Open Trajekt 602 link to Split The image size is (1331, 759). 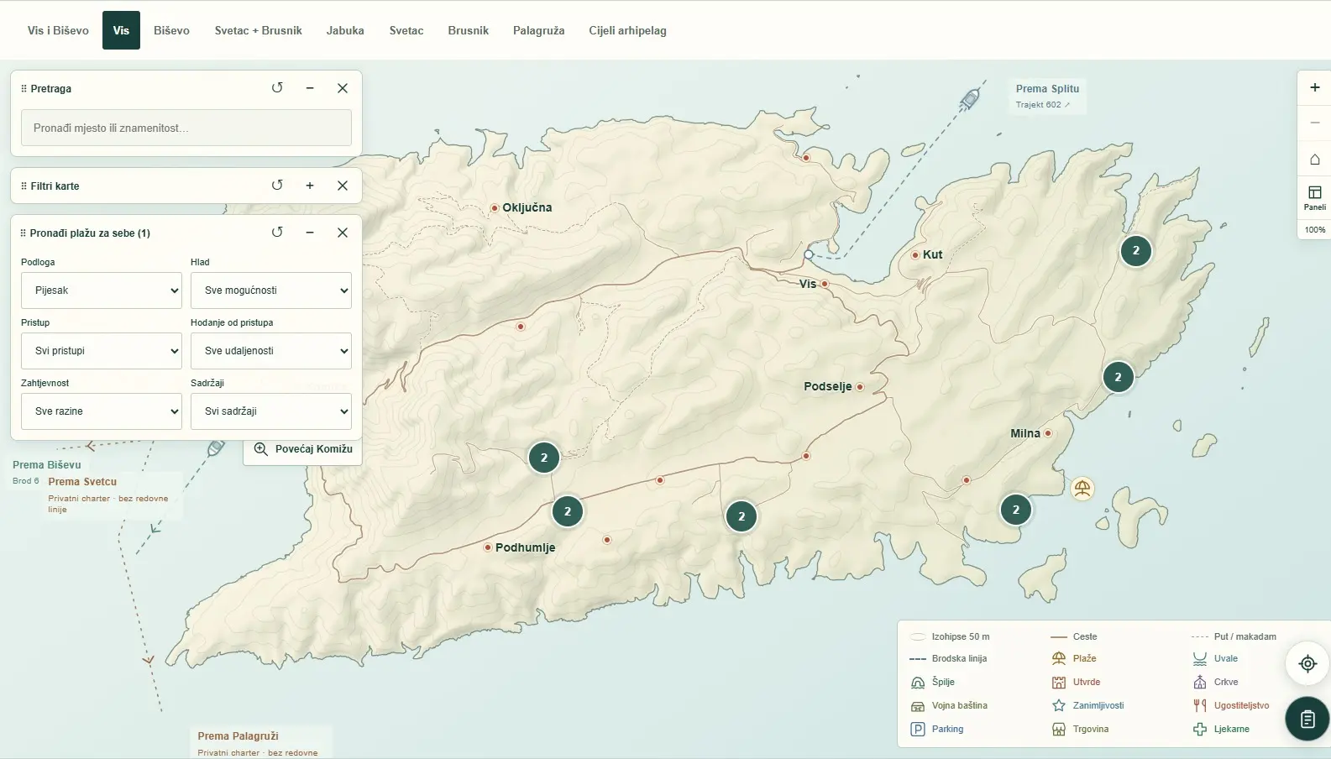coord(1043,105)
